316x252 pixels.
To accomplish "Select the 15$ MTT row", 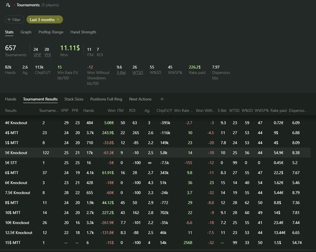I will click(155, 243).
